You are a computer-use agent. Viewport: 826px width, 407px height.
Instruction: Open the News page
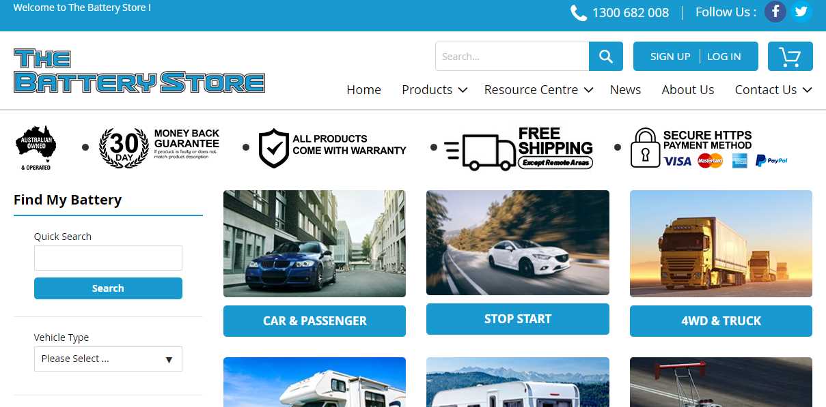coord(625,90)
